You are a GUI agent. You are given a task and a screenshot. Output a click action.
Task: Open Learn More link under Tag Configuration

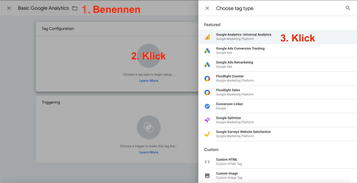click(x=148, y=81)
